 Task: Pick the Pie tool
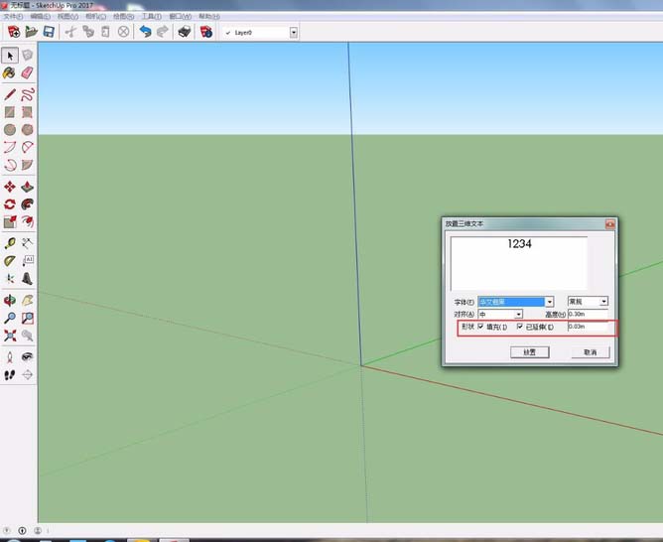point(27,165)
